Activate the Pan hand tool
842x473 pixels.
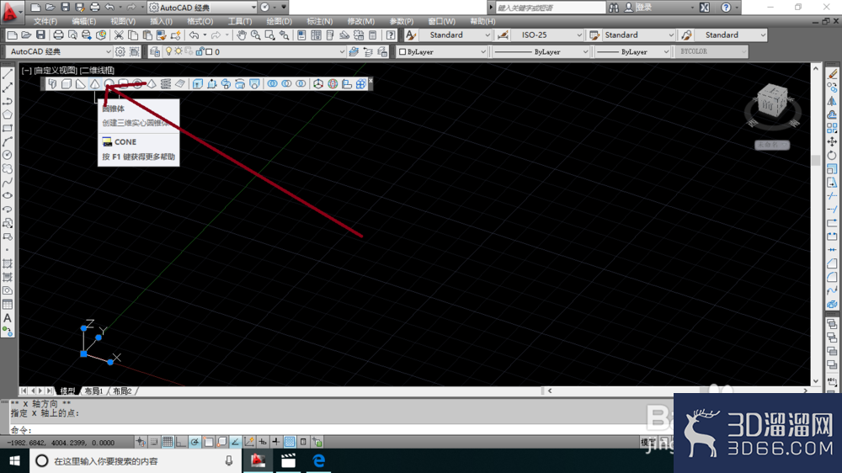click(x=242, y=35)
